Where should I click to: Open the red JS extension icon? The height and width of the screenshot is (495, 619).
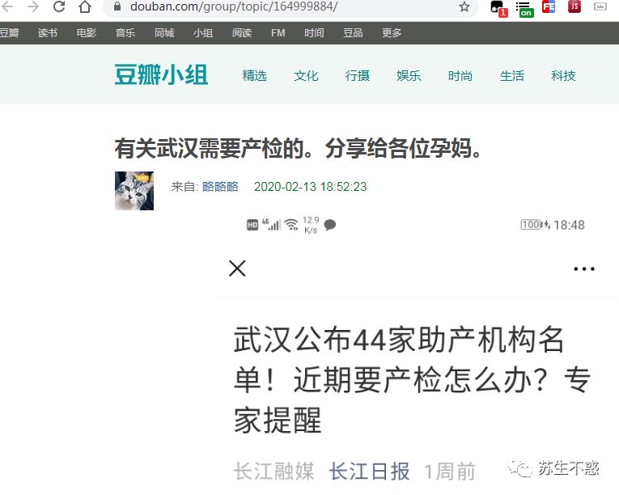(574, 6)
